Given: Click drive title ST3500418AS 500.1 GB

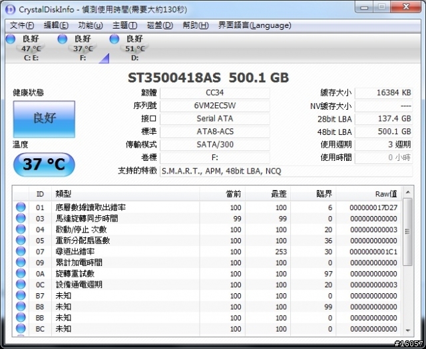Looking at the screenshot, I should pos(208,78).
